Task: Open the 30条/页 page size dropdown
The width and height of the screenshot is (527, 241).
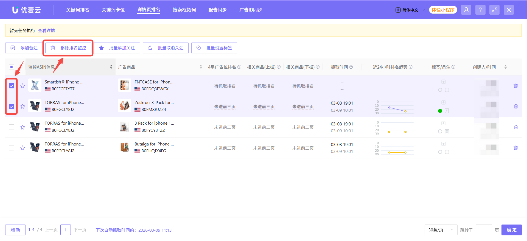Action: 441,230
